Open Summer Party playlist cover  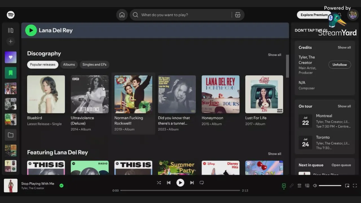pyautogui.click(x=177, y=168)
